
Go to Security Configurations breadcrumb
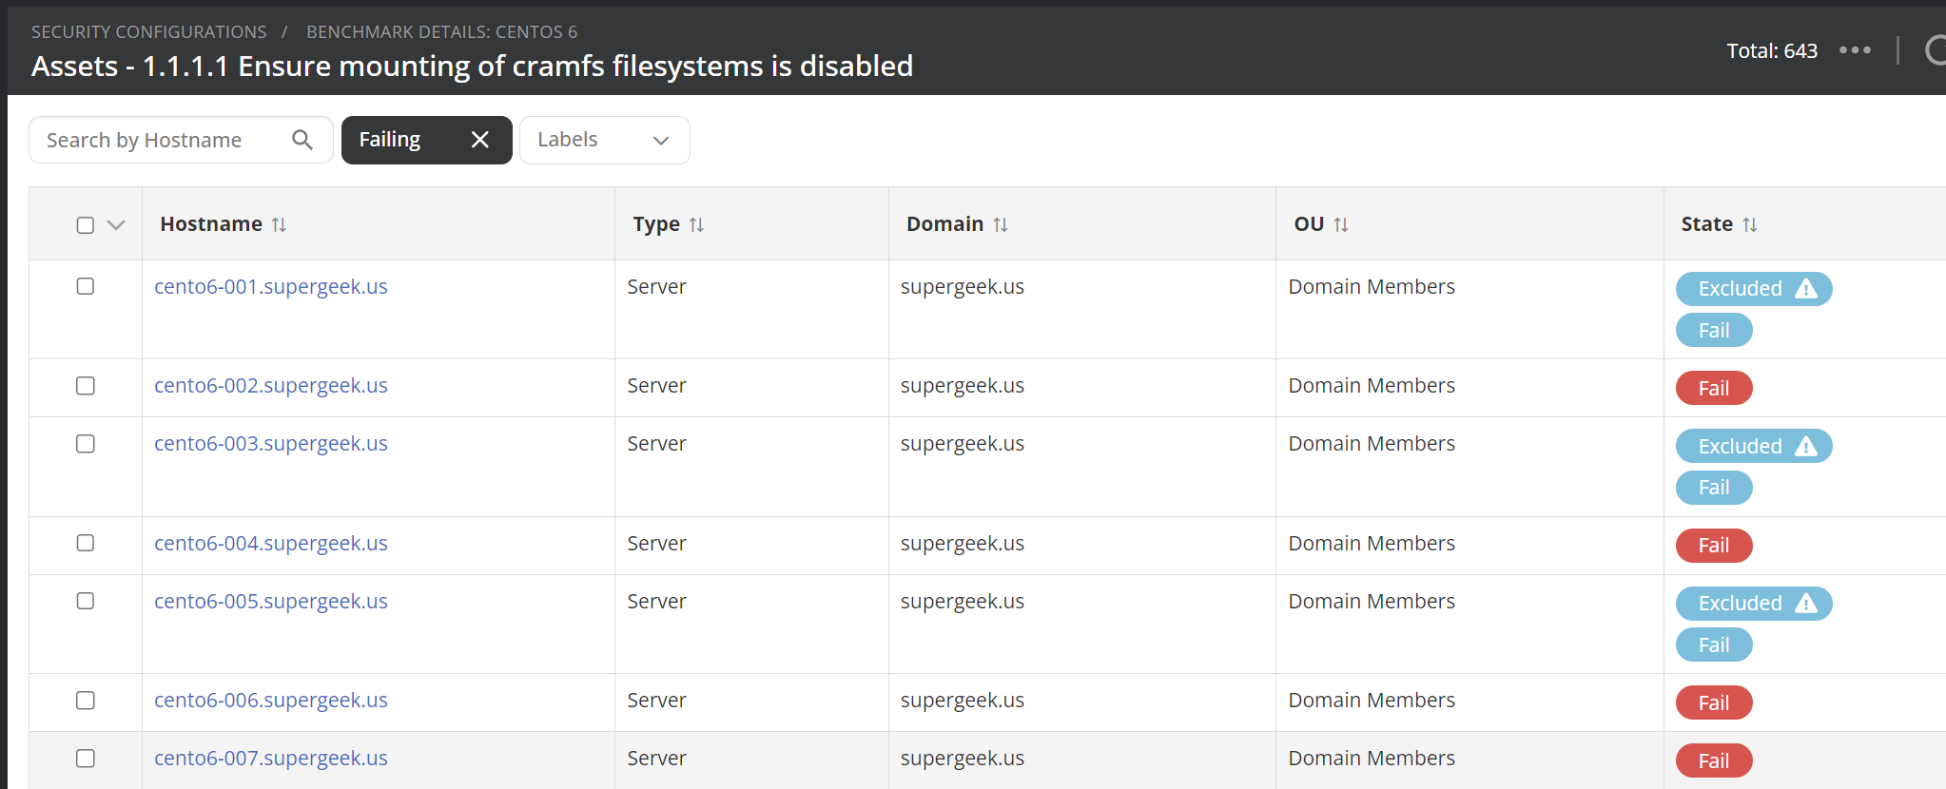[148, 31]
